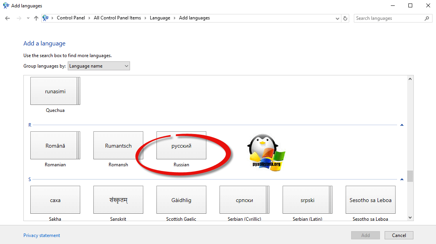
Task: Select the Russian language tile
Action: 181,146
